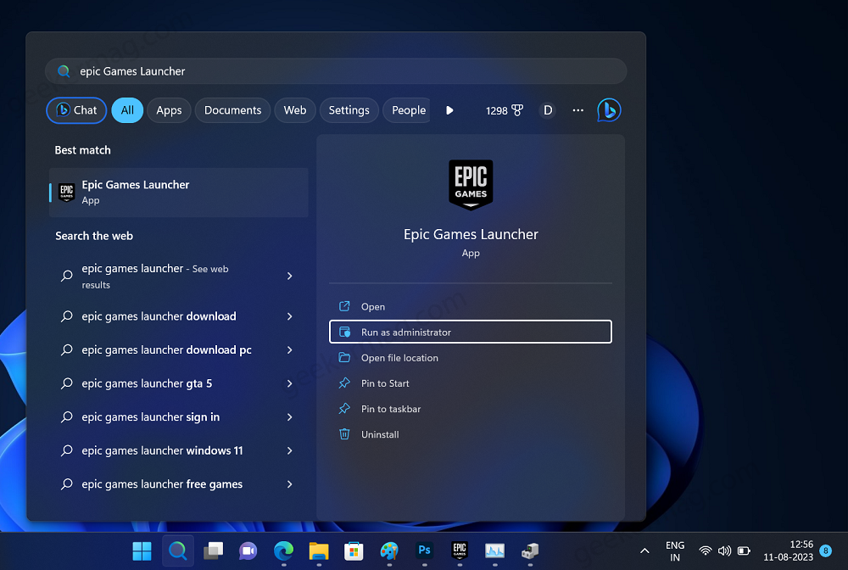Open Task View from the taskbar
848x570 pixels.
213,551
